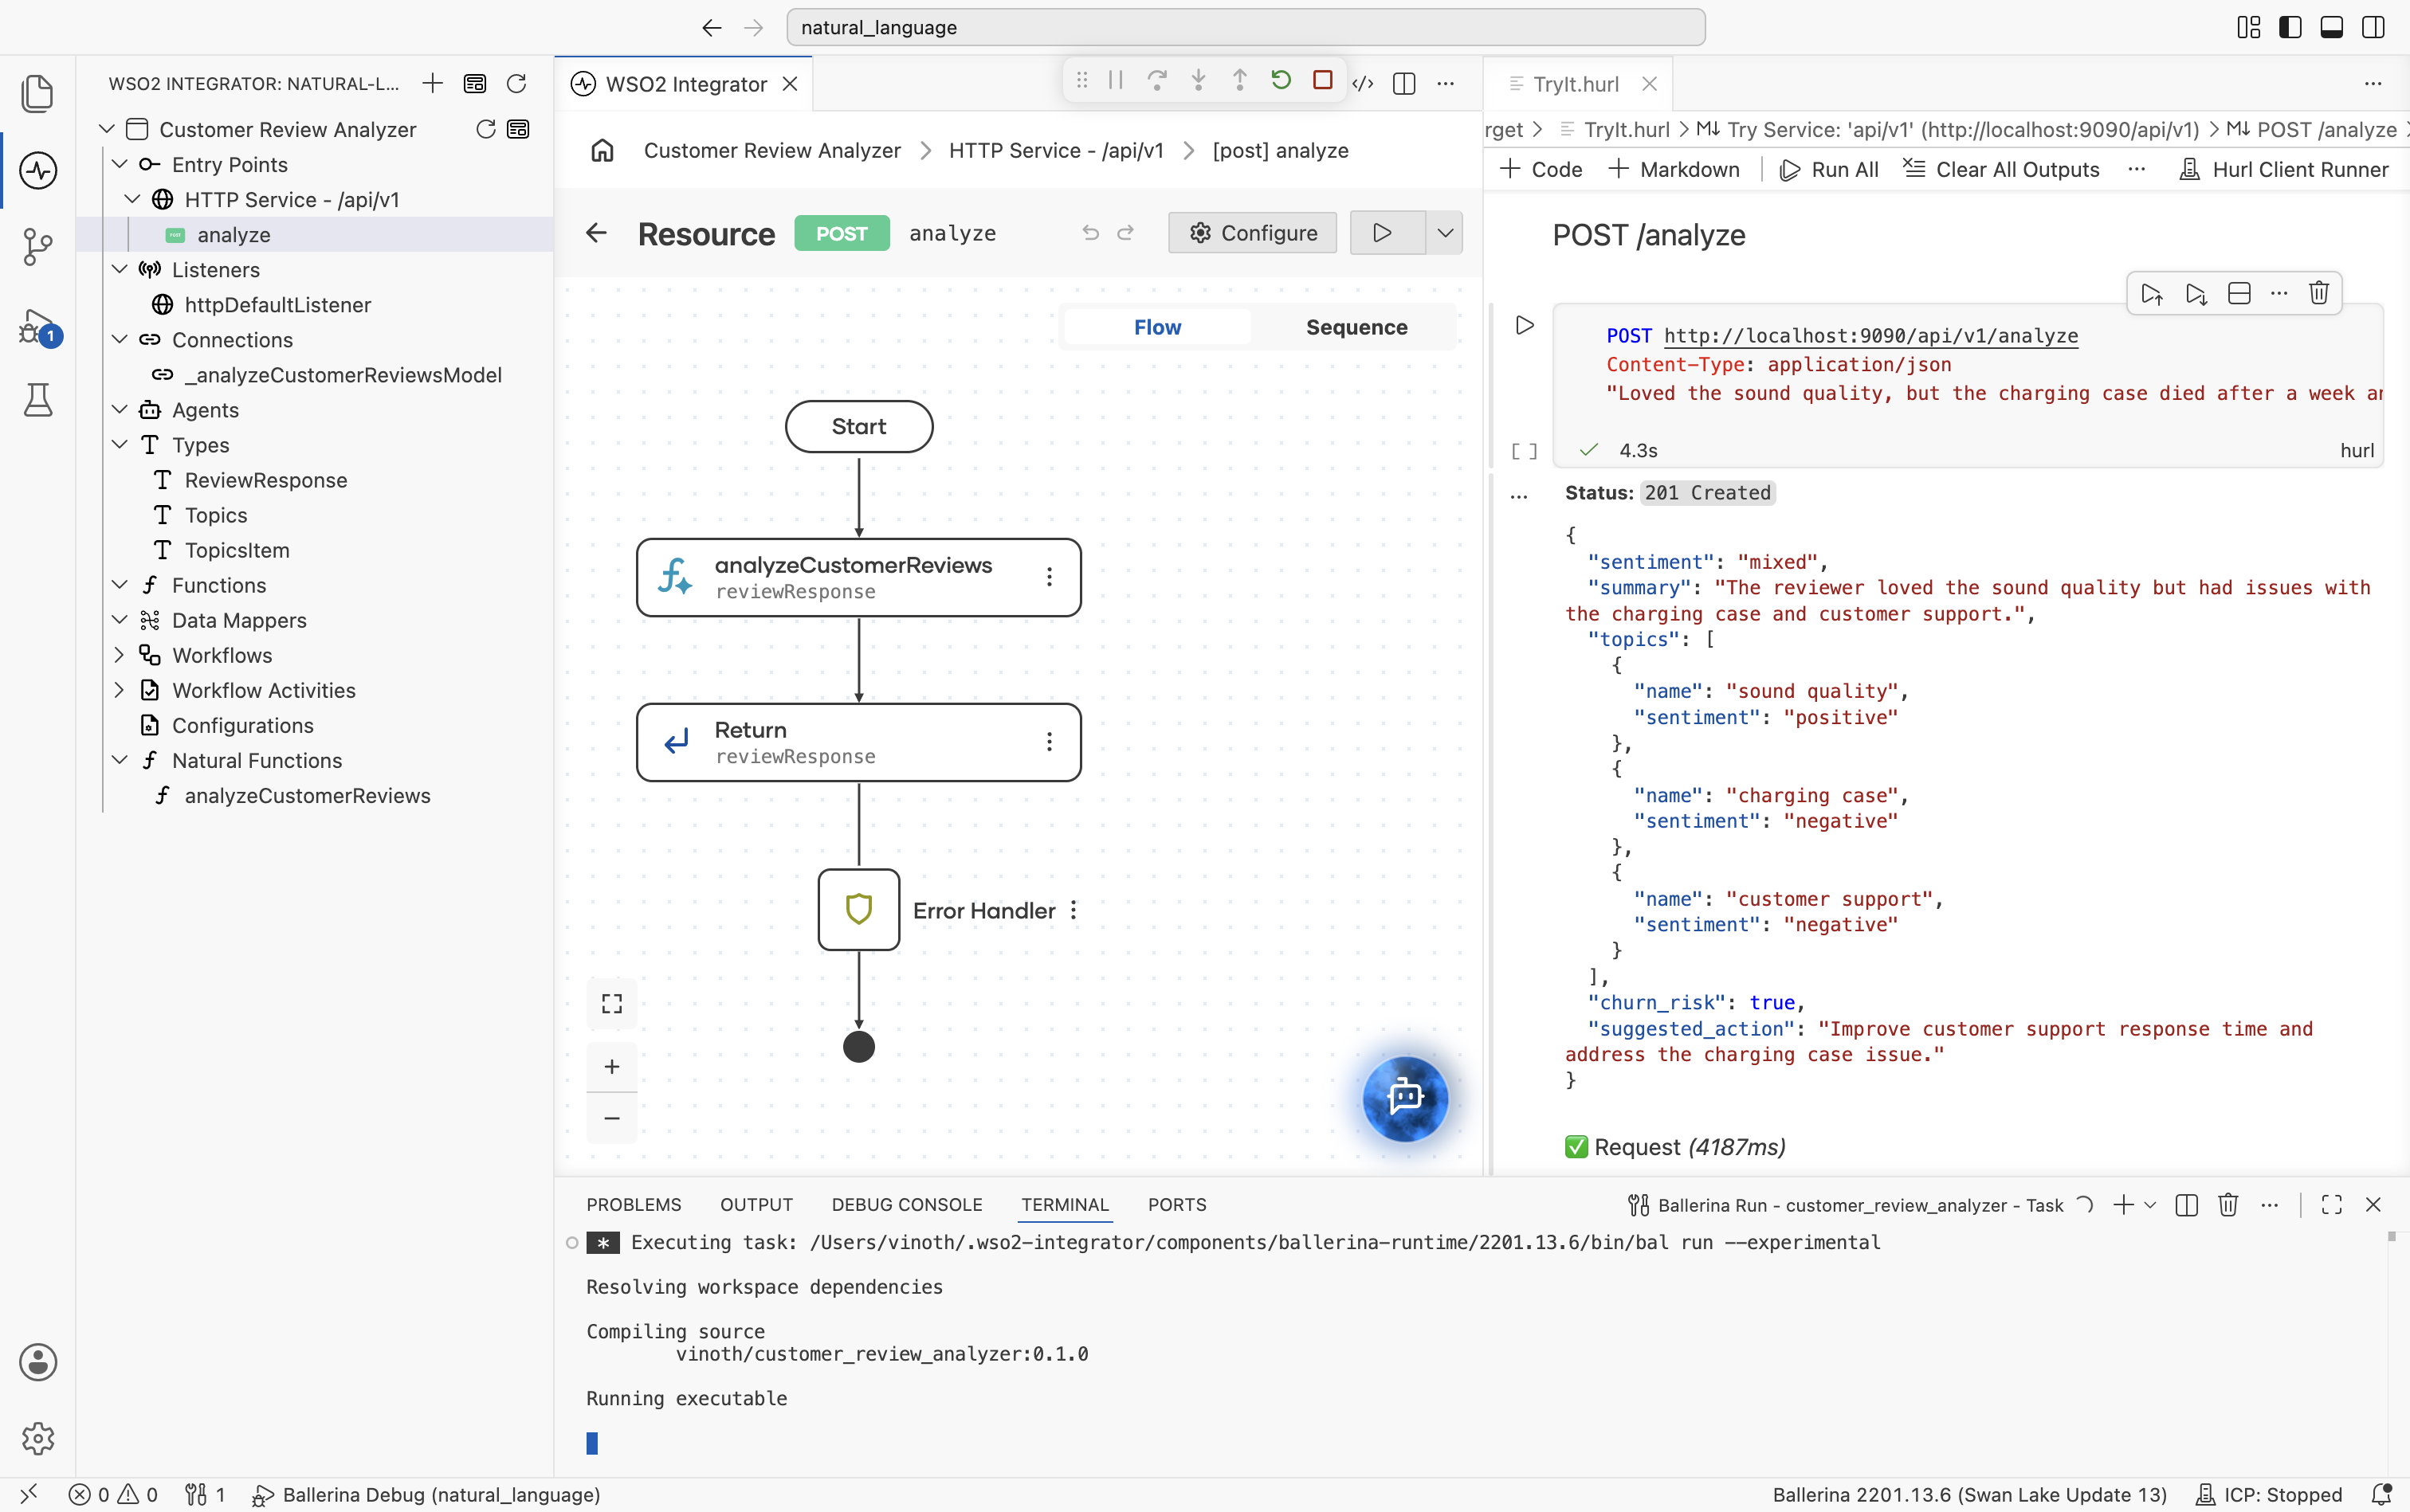Toggle the secondary side bar
The height and width of the screenshot is (1512, 2410).
2373,27
